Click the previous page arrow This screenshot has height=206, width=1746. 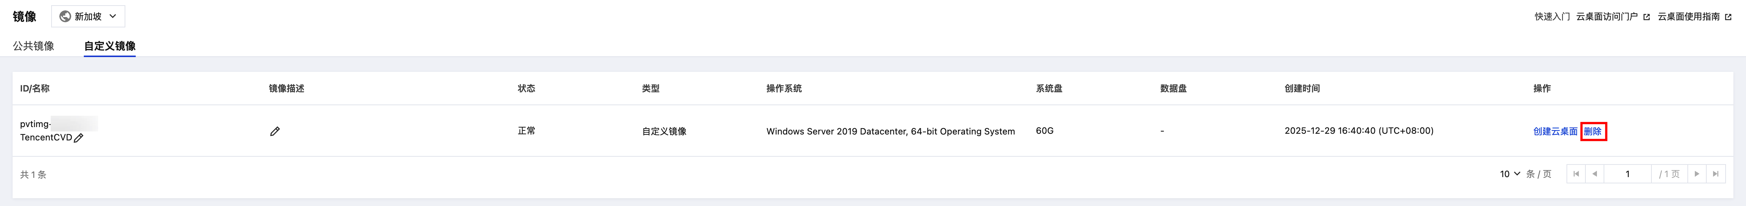click(1594, 174)
